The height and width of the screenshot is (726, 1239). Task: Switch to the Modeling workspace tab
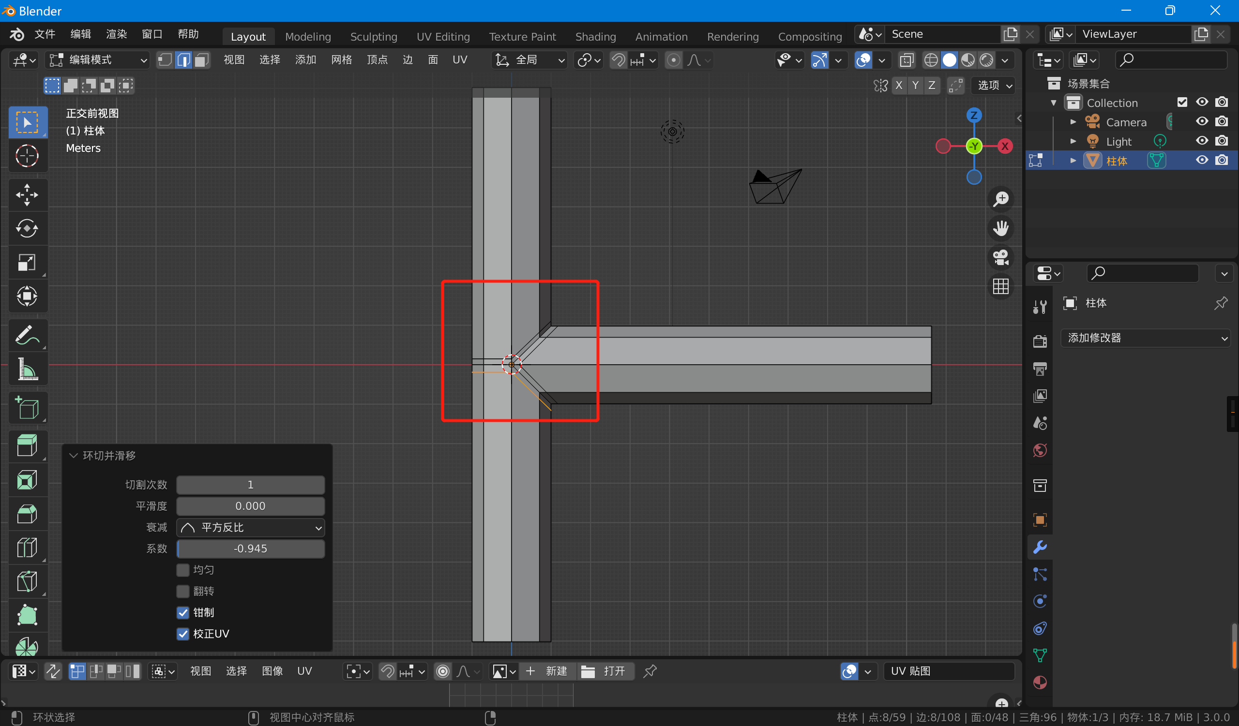pos(308,36)
